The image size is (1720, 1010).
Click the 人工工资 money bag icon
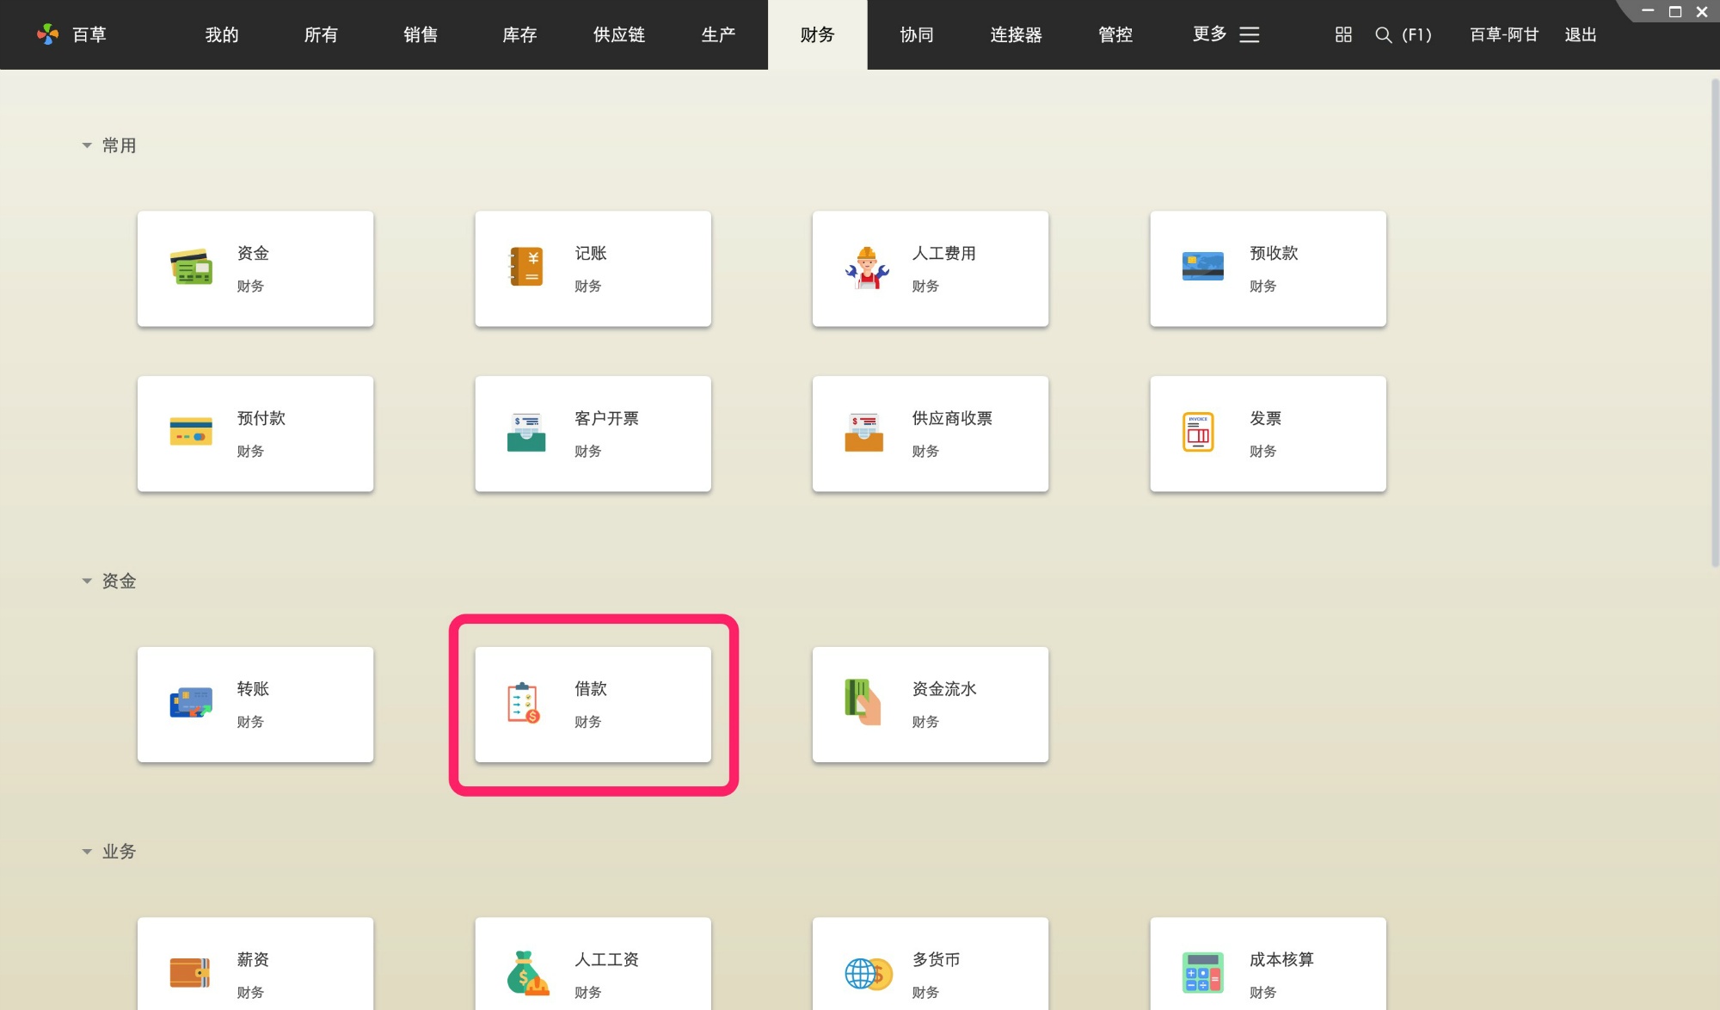(x=527, y=973)
